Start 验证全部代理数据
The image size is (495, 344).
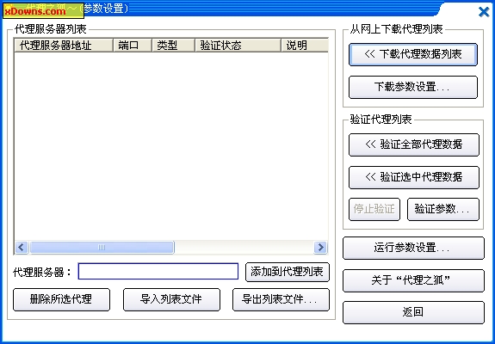[414, 144]
